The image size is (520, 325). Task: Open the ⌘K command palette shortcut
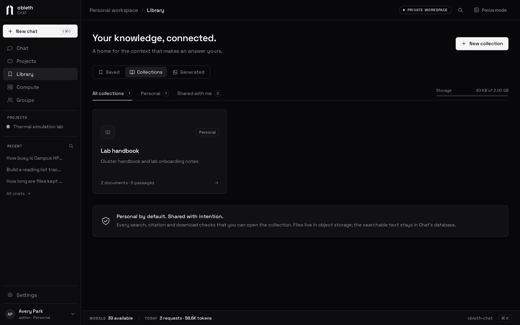pyautogui.click(x=505, y=318)
